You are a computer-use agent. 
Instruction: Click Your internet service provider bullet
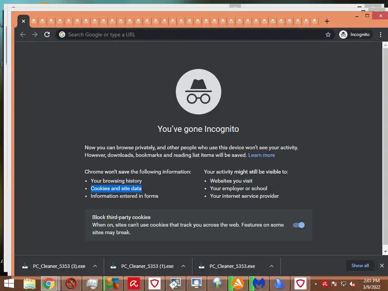tap(244, 196)
